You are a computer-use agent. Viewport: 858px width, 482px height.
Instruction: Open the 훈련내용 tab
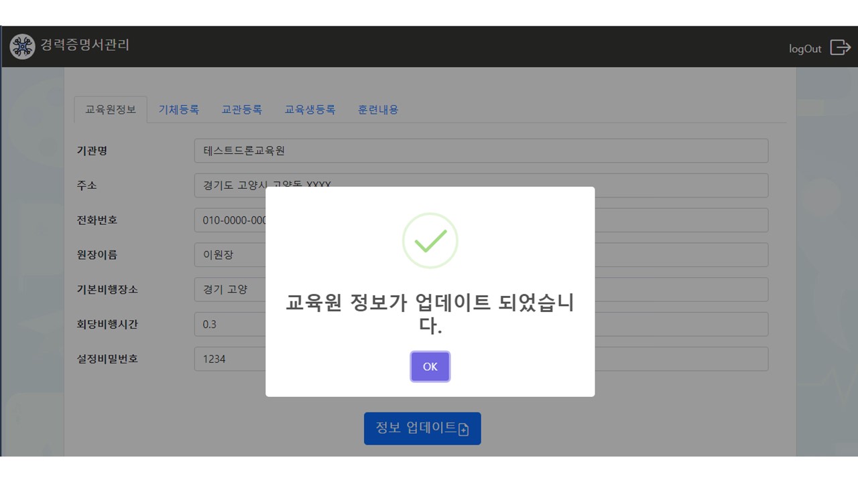point(378,110)
